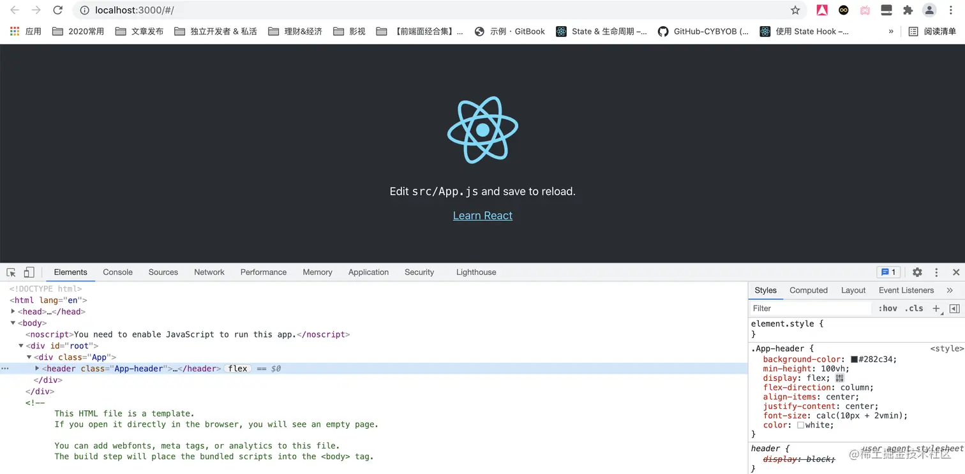Toggle the computed styles sidebar icon
Screen dimensions: 965x474
[x=954, y=309]
